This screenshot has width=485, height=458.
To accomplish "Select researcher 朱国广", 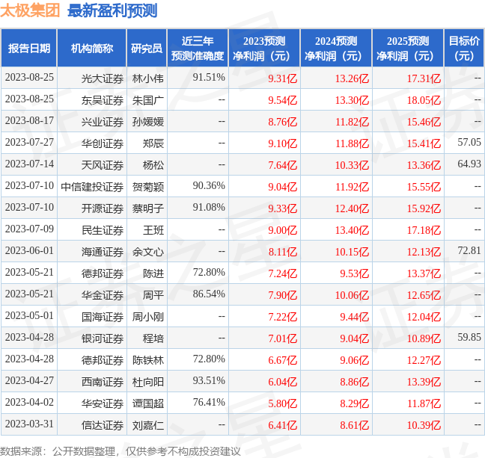I will (148, 100).
